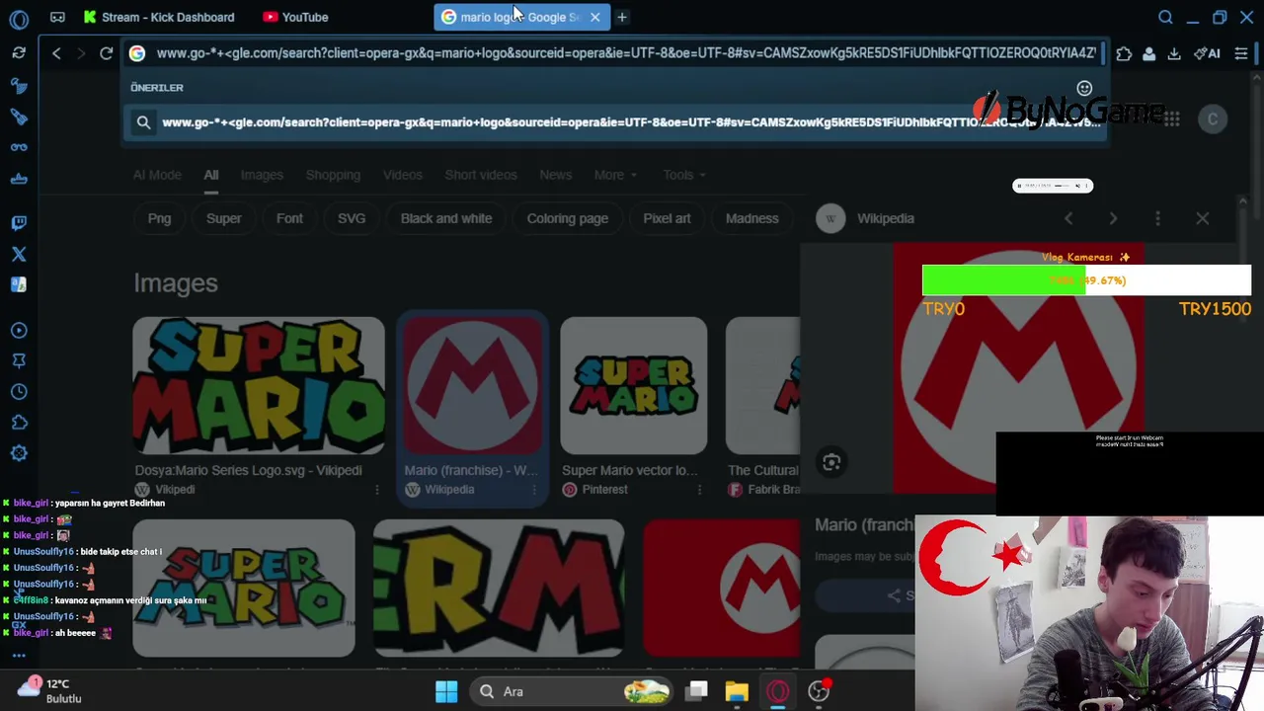
Task: Open sidebar three-dots more options
Action: coord(19,655)
